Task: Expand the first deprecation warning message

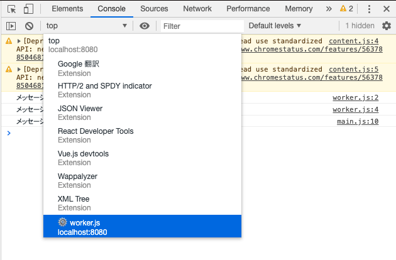Action: (19, 41)
